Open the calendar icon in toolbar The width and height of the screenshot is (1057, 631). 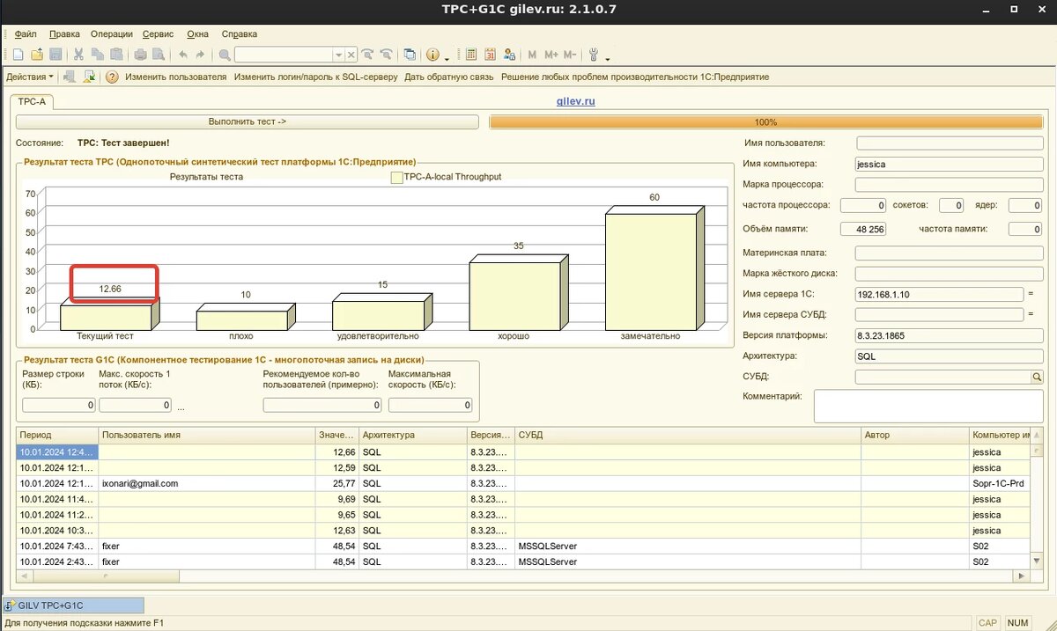pyautogui.click(x=489, y=55)
